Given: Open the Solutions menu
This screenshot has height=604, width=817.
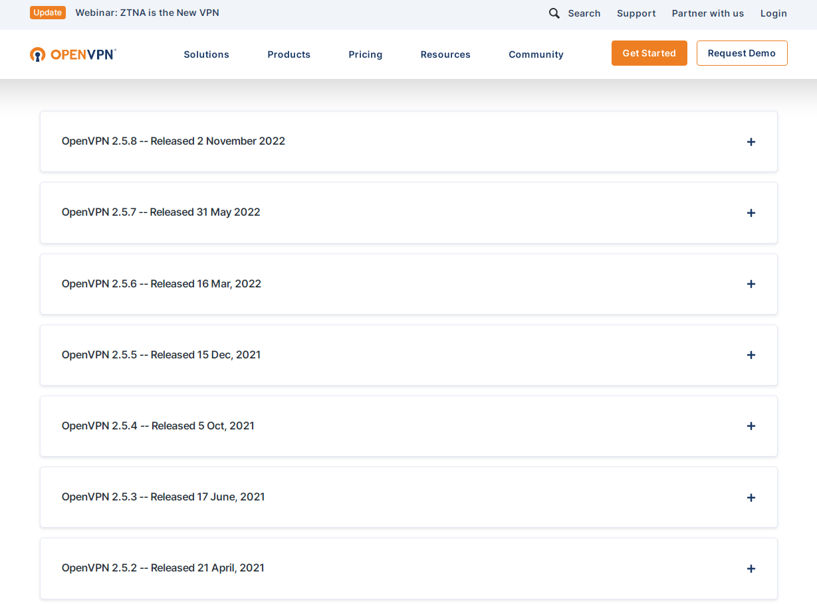Looking at the screenshot, I should (207, 54).
